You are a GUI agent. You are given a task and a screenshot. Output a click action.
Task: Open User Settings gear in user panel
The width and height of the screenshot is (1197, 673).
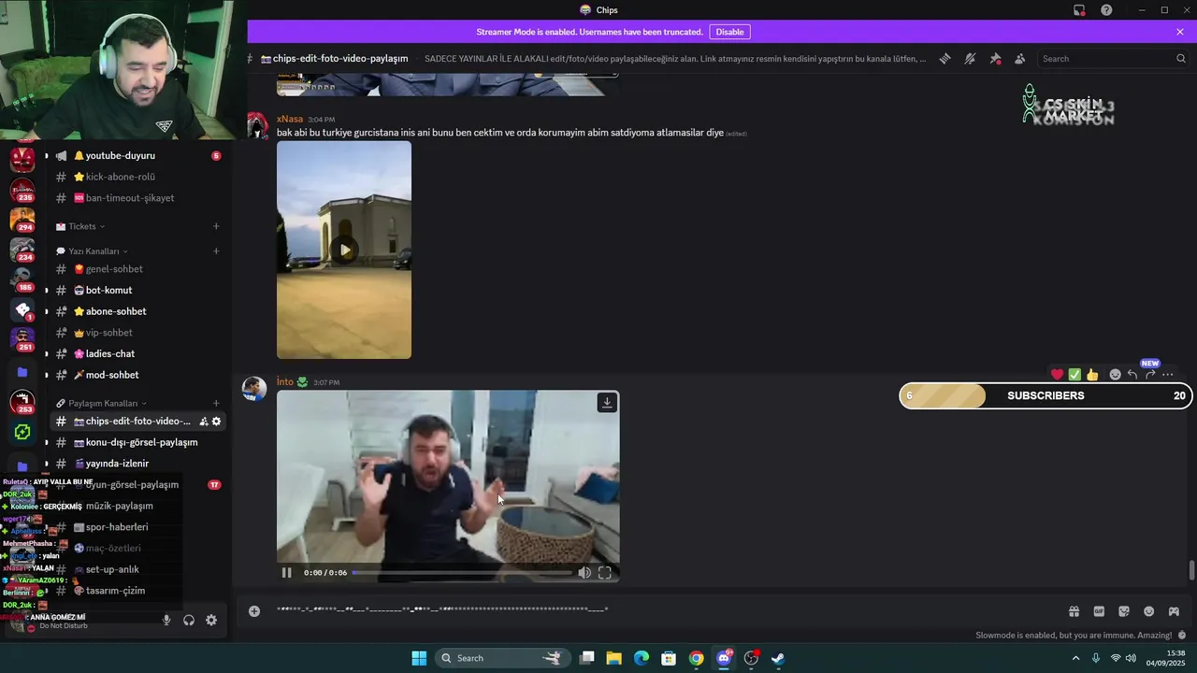point(211,620)
